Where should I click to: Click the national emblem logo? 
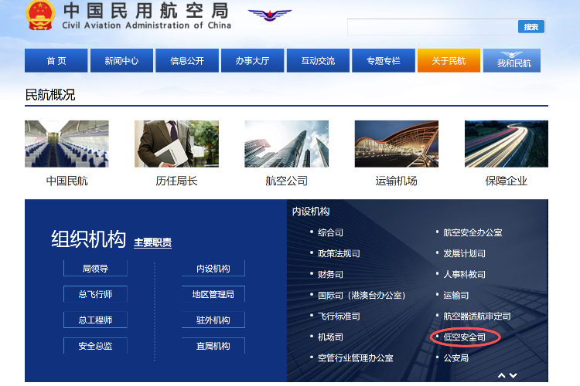point(41,15)
